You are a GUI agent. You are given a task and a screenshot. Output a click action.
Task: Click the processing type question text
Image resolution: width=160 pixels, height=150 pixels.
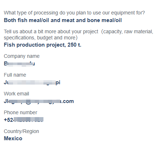(x=74, y=13)
